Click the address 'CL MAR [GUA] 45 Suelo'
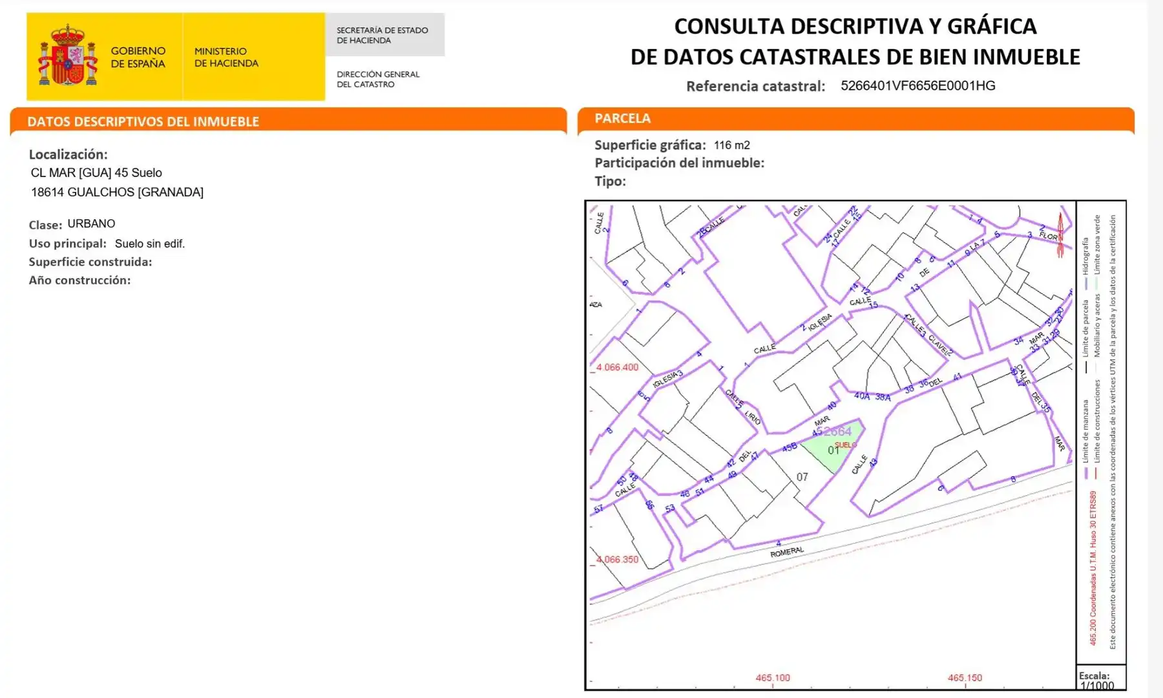This screenshot has width=1163, height=698. click(96, 173)
